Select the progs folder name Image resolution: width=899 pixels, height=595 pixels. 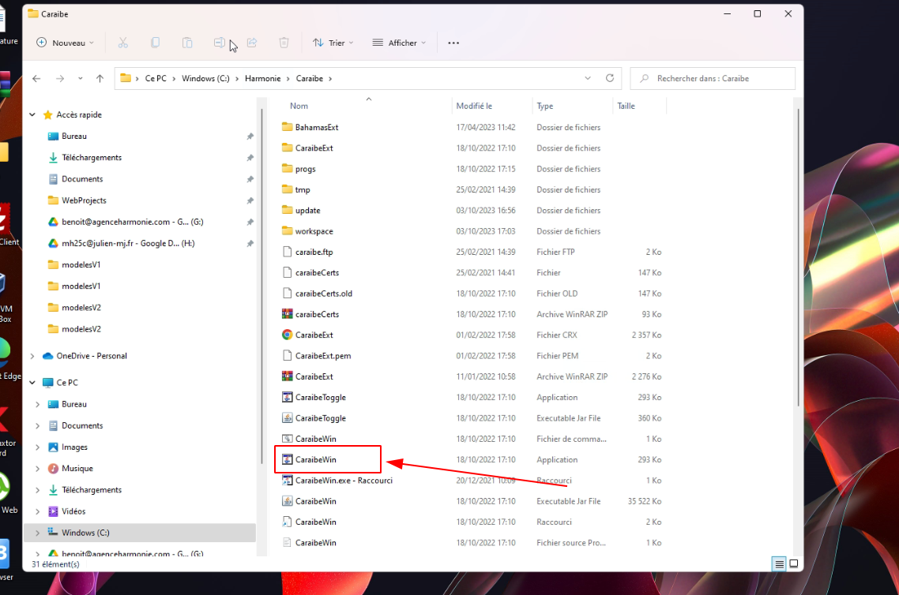[x=306, y=169]
